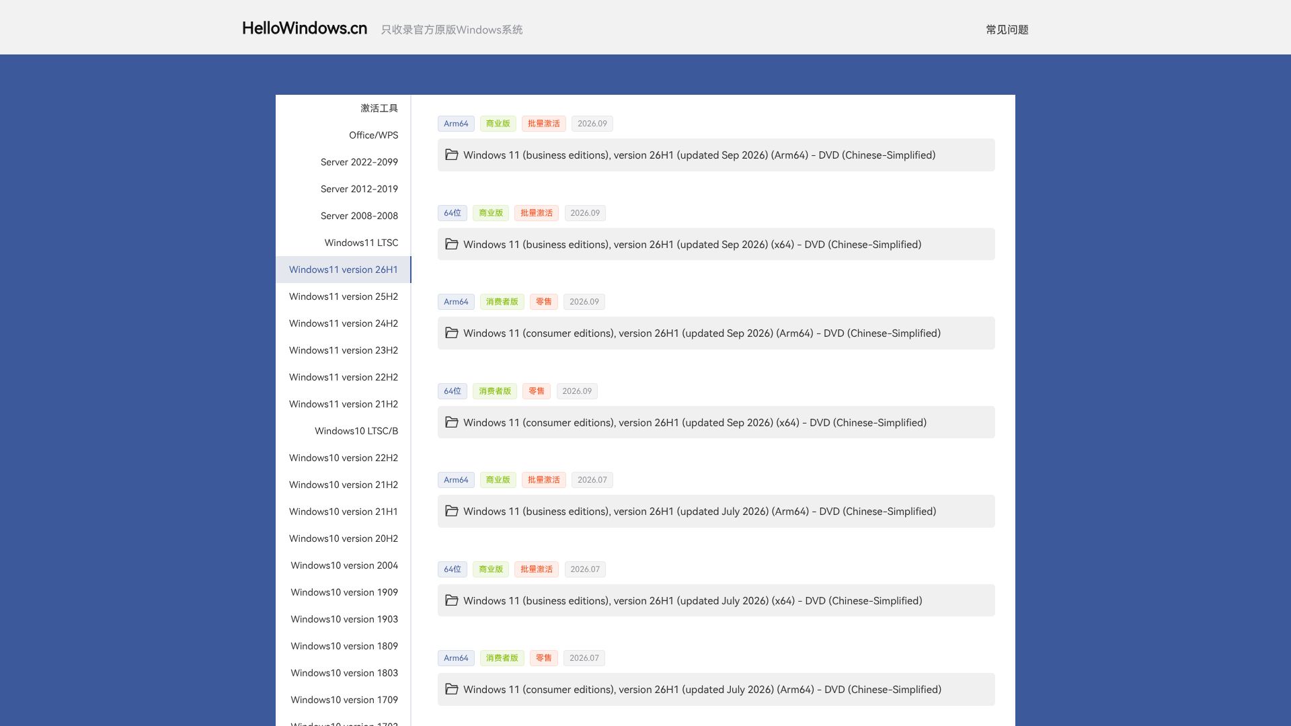Select Windows11 version 22H2 in sidebar
The height and width of the screenshot is (726, 1291).
[343, 377]
